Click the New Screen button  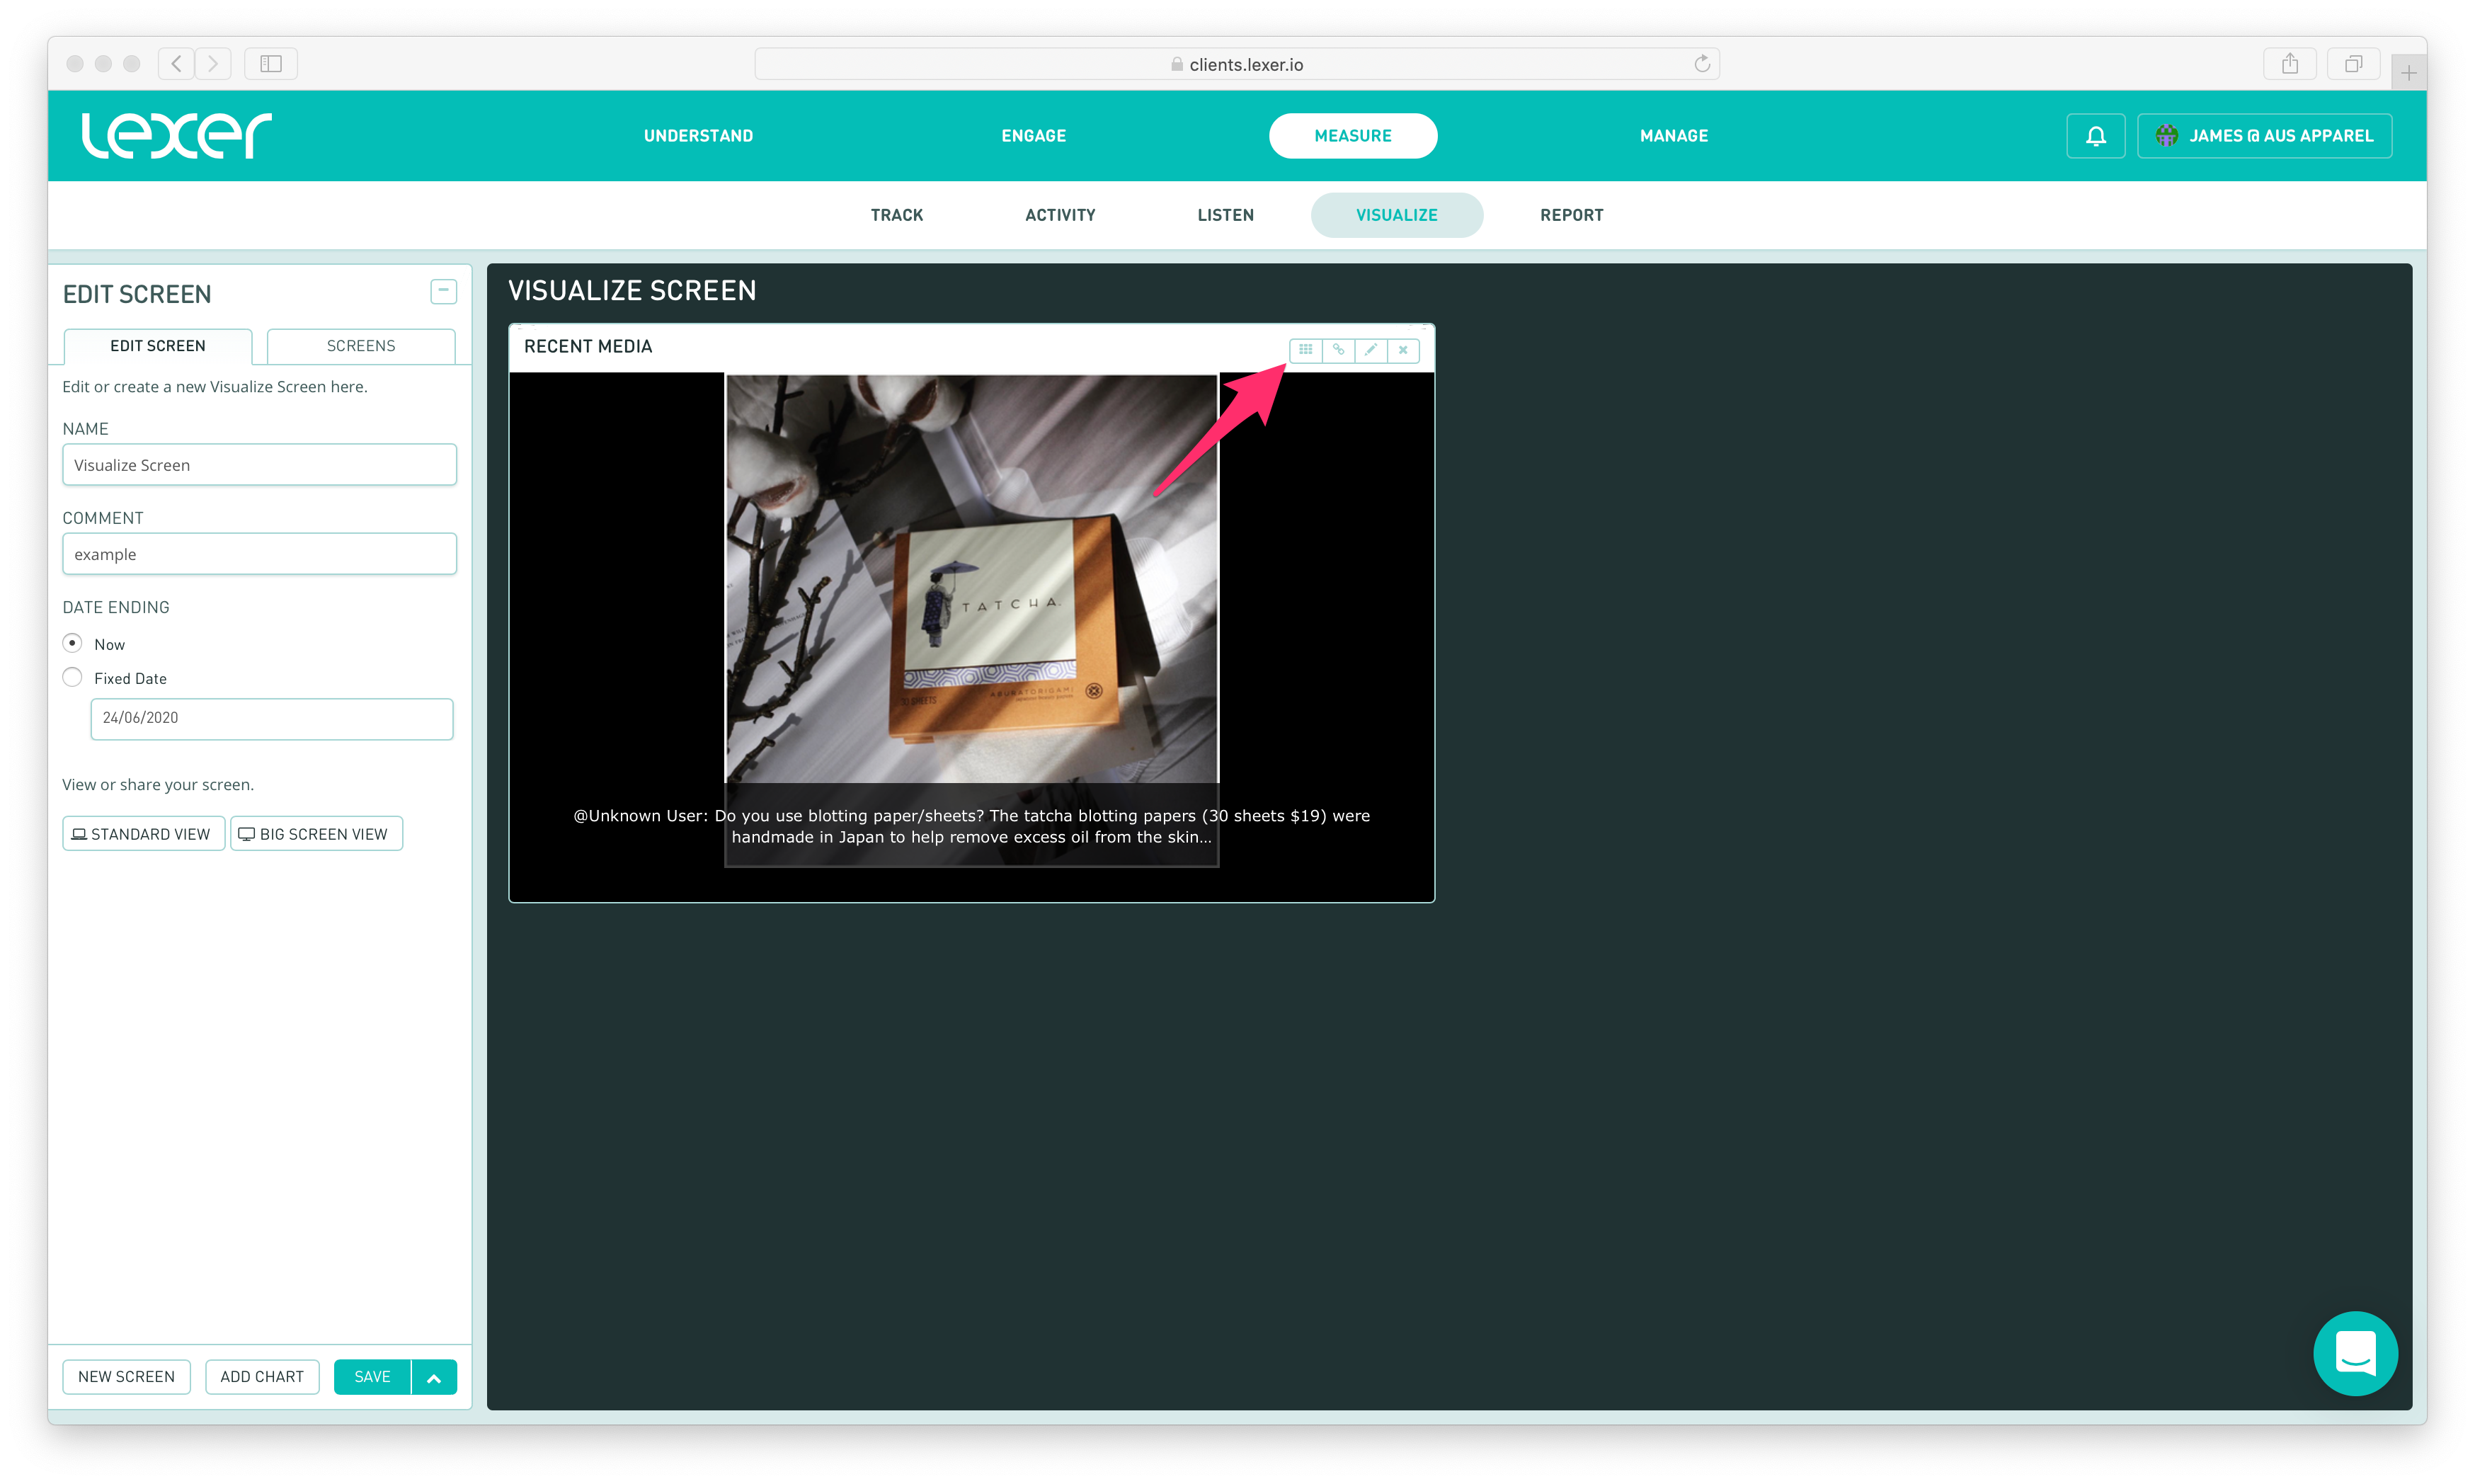coord(126,1377)
